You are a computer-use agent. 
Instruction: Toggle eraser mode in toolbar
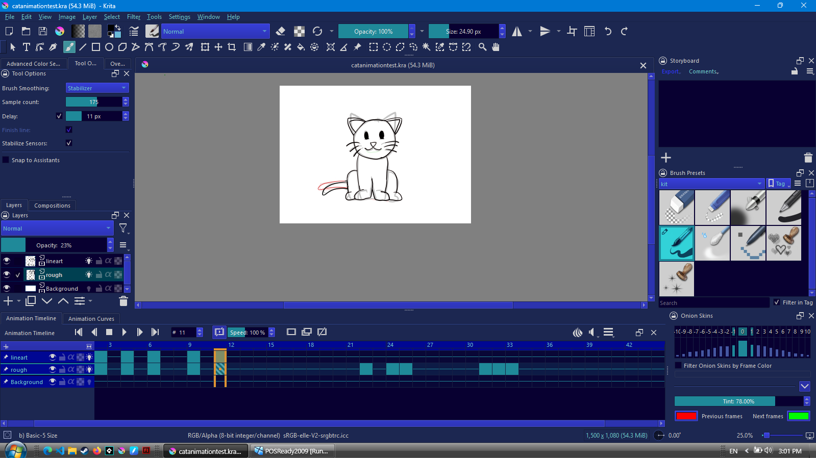pos(280,32)
